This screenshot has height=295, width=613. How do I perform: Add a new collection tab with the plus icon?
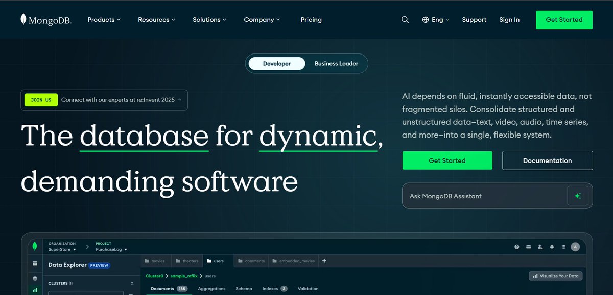pos(324,260)
